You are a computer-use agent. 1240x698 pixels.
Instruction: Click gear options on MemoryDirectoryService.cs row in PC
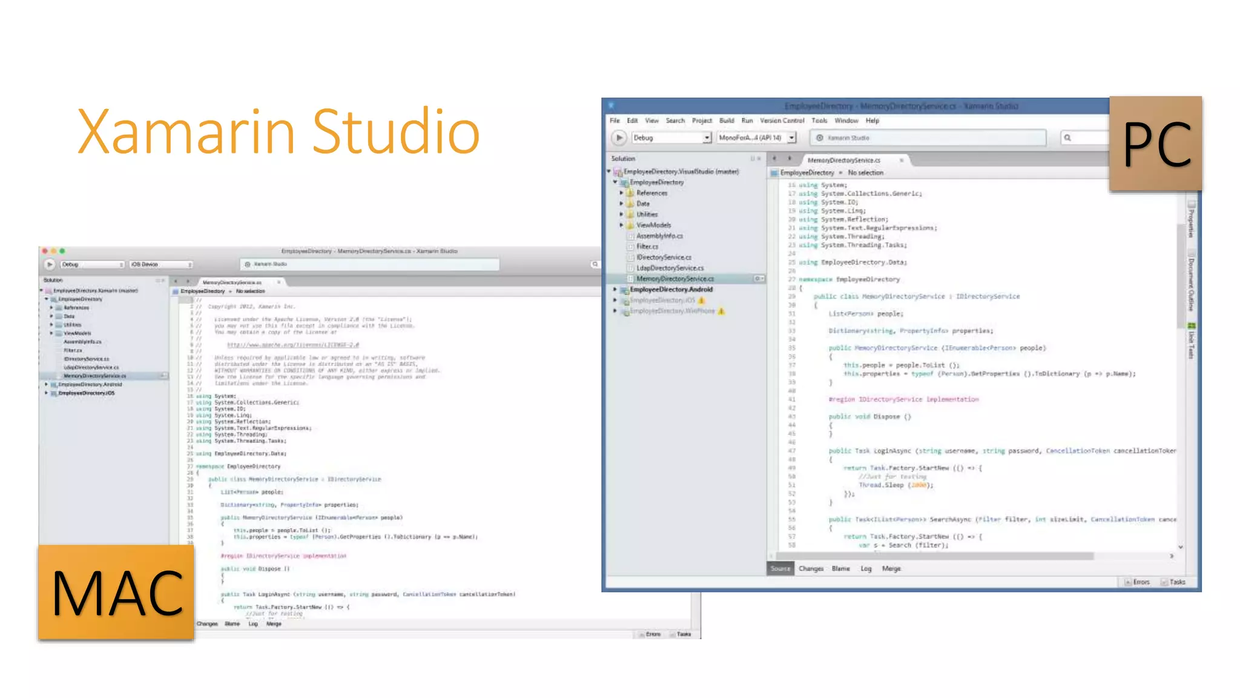758,279
